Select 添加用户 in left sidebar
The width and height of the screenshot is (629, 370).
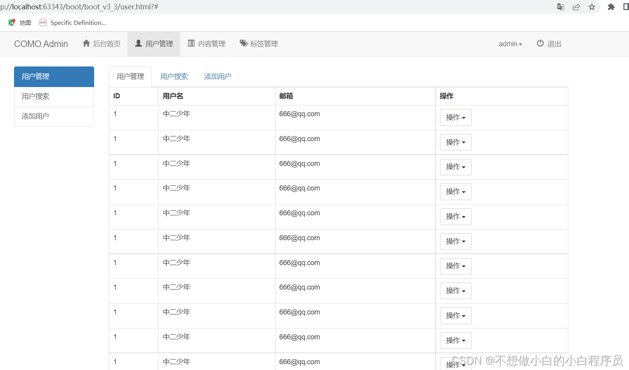coord(54,116)
